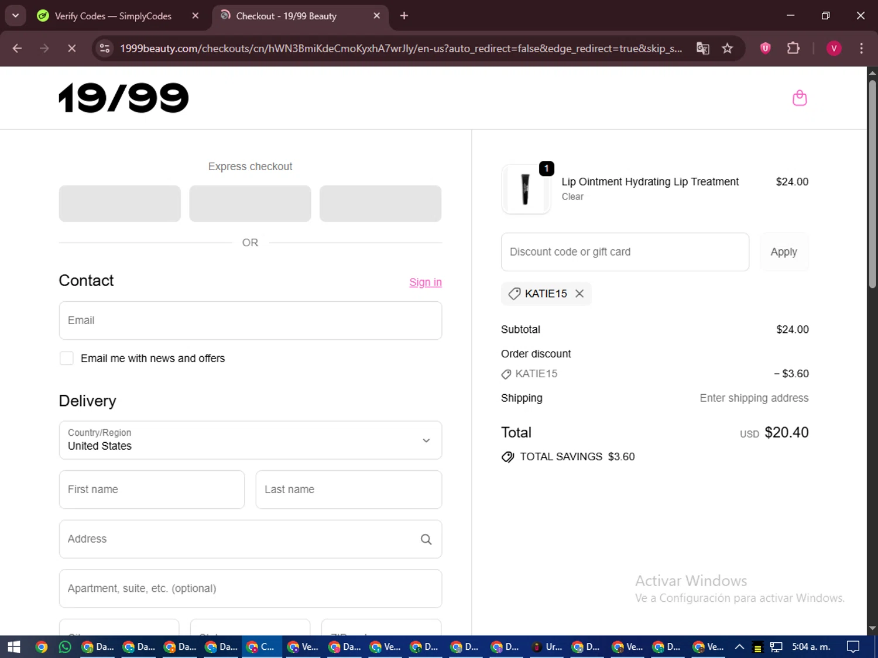Click the Sign in link
Viewport: 878px width, 658px height.
[x=426, y=283]
